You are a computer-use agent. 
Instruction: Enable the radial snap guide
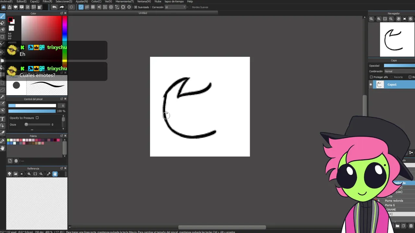pyautogui.click(x=105, y=7)
